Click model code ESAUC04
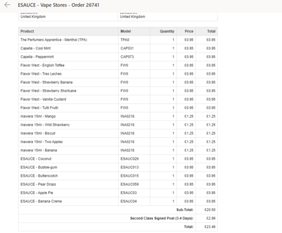 click(x=129, y=201)
